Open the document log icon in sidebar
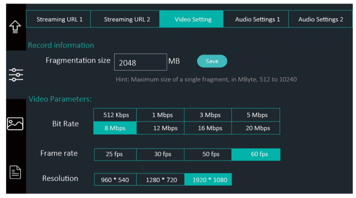Viewport: 356px width, 198px height. click(x=15, y=172)
